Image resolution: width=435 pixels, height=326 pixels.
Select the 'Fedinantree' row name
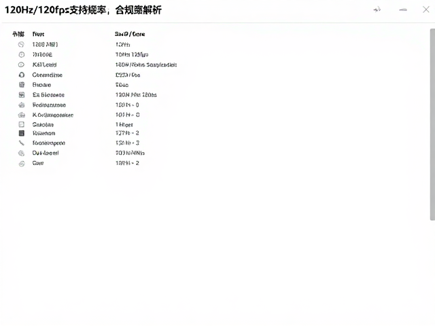(x=49, y=105)
